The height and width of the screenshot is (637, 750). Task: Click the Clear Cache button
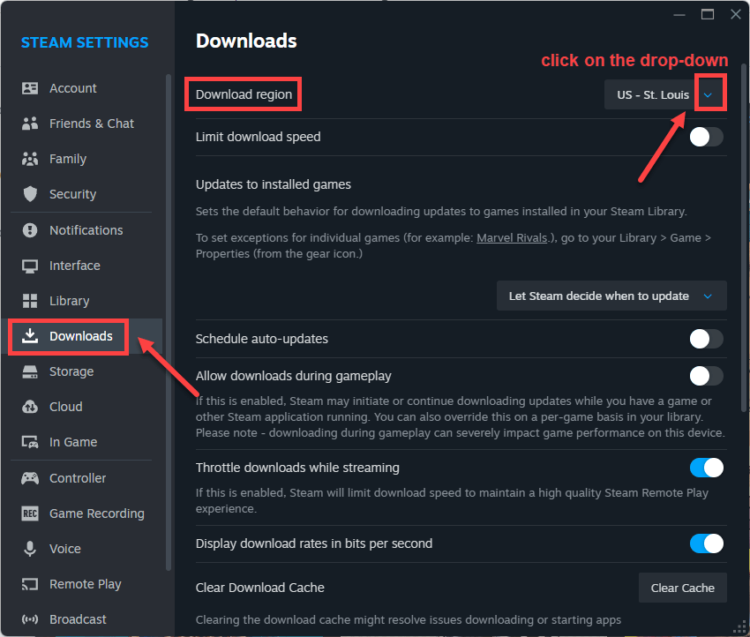click(x=683, y=588)
